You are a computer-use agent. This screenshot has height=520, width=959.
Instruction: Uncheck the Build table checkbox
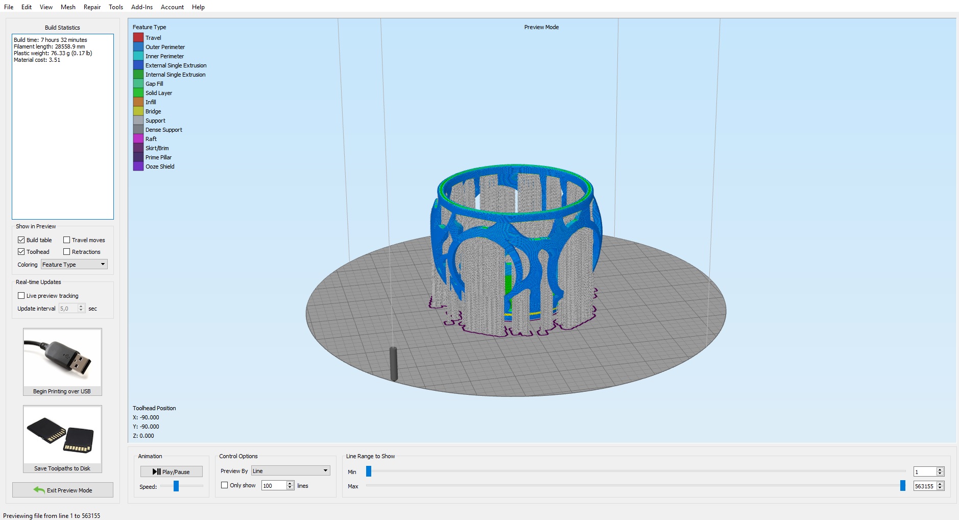tap(21, 240)
